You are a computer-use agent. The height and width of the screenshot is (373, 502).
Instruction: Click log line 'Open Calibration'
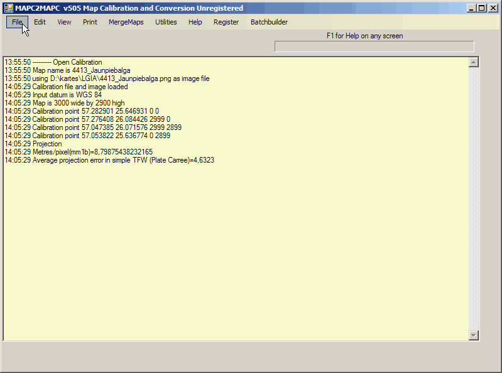click(x=53, y=62)
